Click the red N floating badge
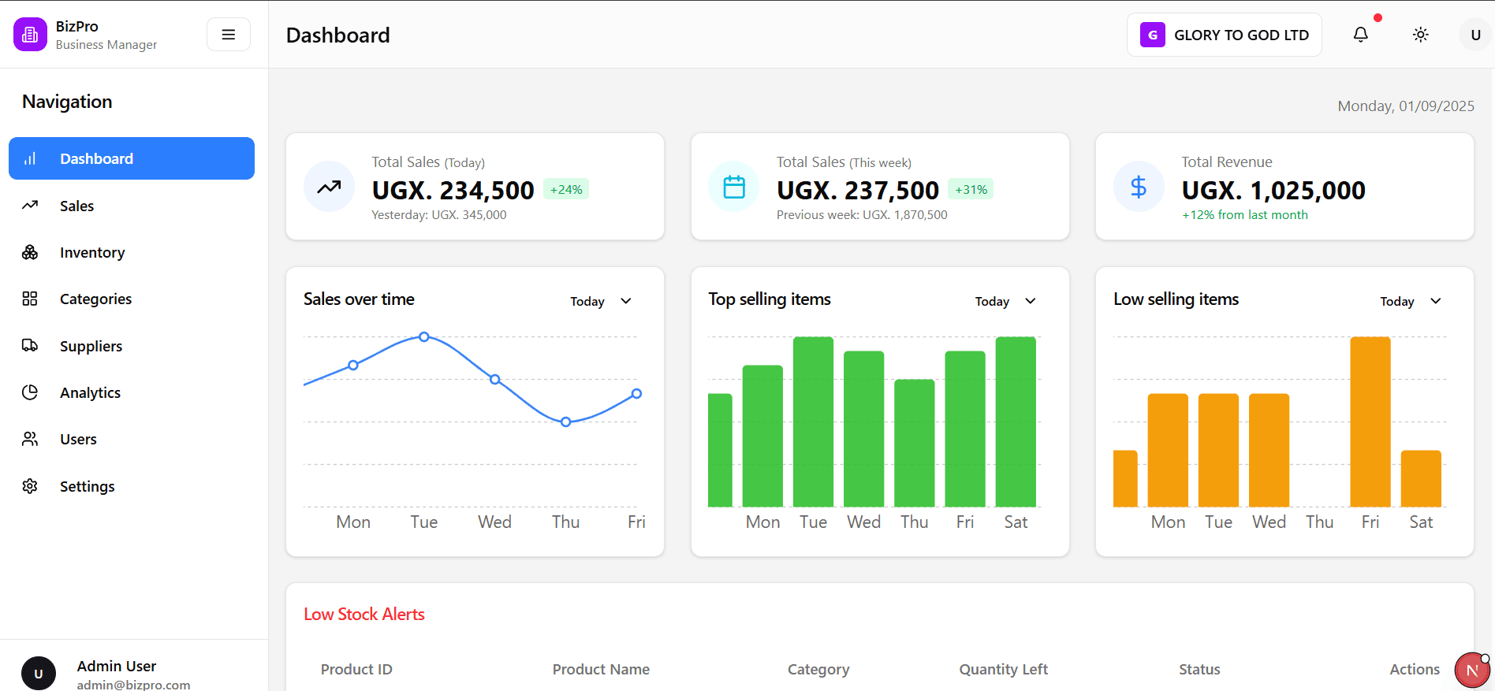1495x691 pixels. 1471,671
